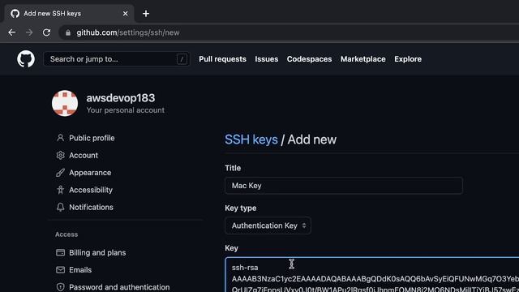Click the Account gear icon

(x=60, y=155)
